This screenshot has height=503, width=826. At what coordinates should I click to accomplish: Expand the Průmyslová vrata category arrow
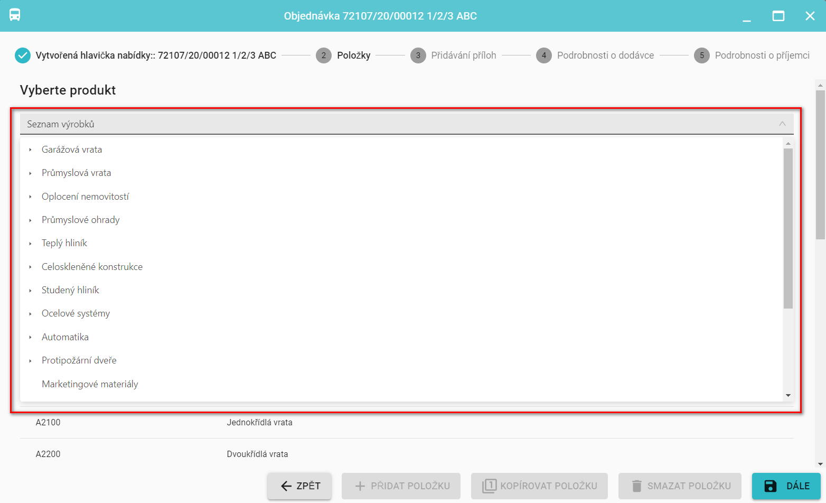[31, 173]
